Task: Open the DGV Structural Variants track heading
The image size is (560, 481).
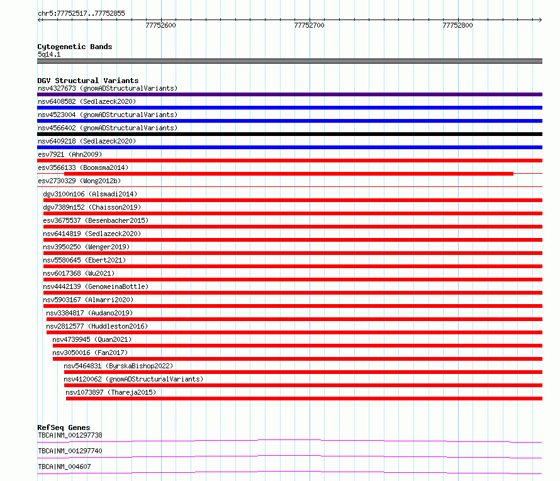Action: [88, 81]
